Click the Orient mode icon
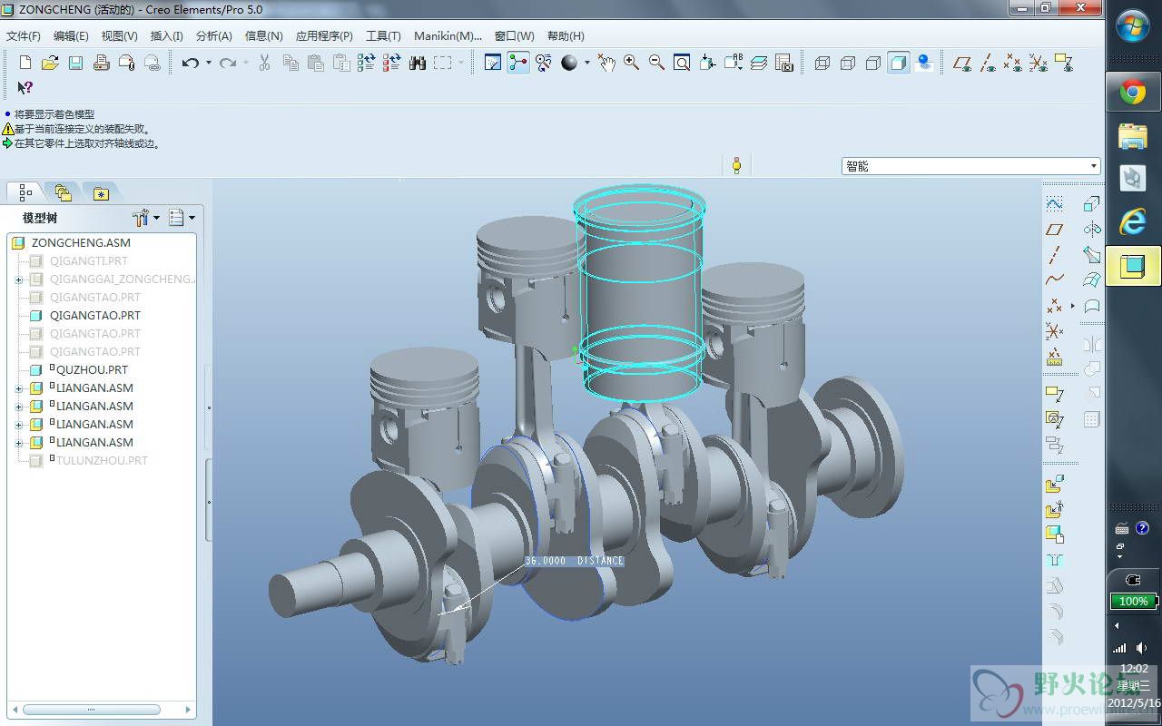1162x726 pixels. click(x=544, y=63)
